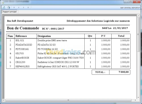The image size is (142, 104).
Task: Click the Bm Soft Development header
Action: pyautogui.click(x=20, y=21)
